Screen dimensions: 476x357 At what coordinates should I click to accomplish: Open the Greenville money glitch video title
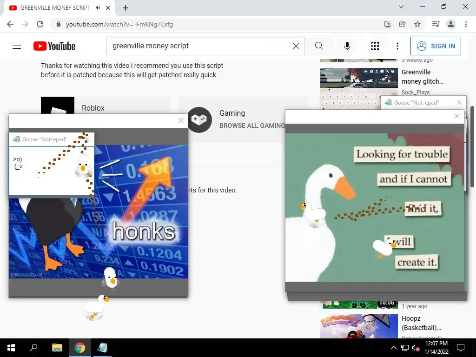tap(422, 77)
